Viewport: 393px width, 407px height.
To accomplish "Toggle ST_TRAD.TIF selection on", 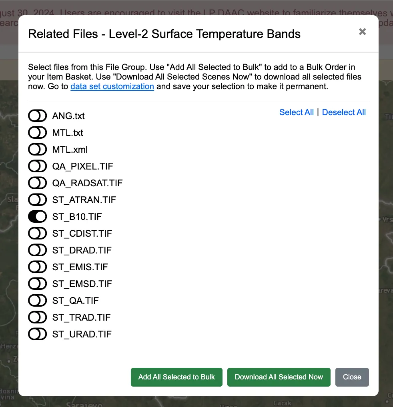I will [x=37, y=317].
